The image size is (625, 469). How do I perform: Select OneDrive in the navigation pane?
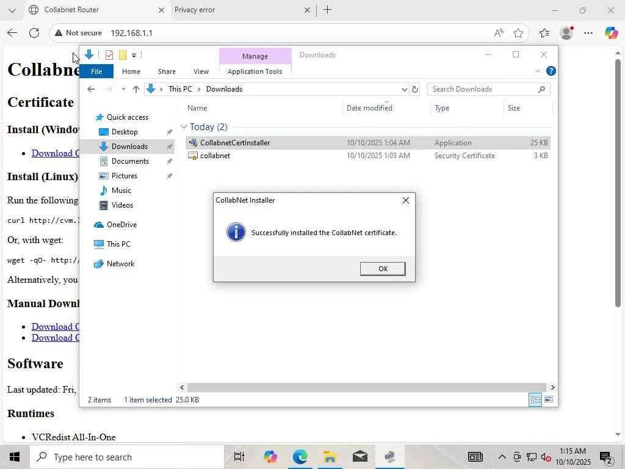pos(121,225)
